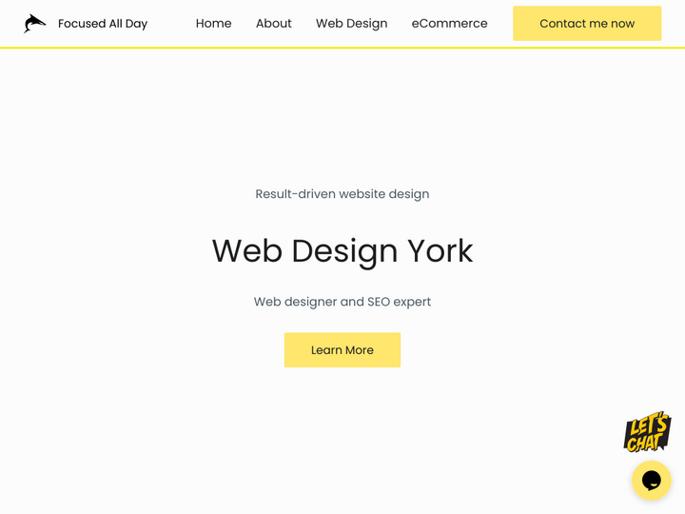The width and height of the screenshot is (685, 514).
Task: Click the word SEO in the subtitle
Action: [x=379, y=302]
